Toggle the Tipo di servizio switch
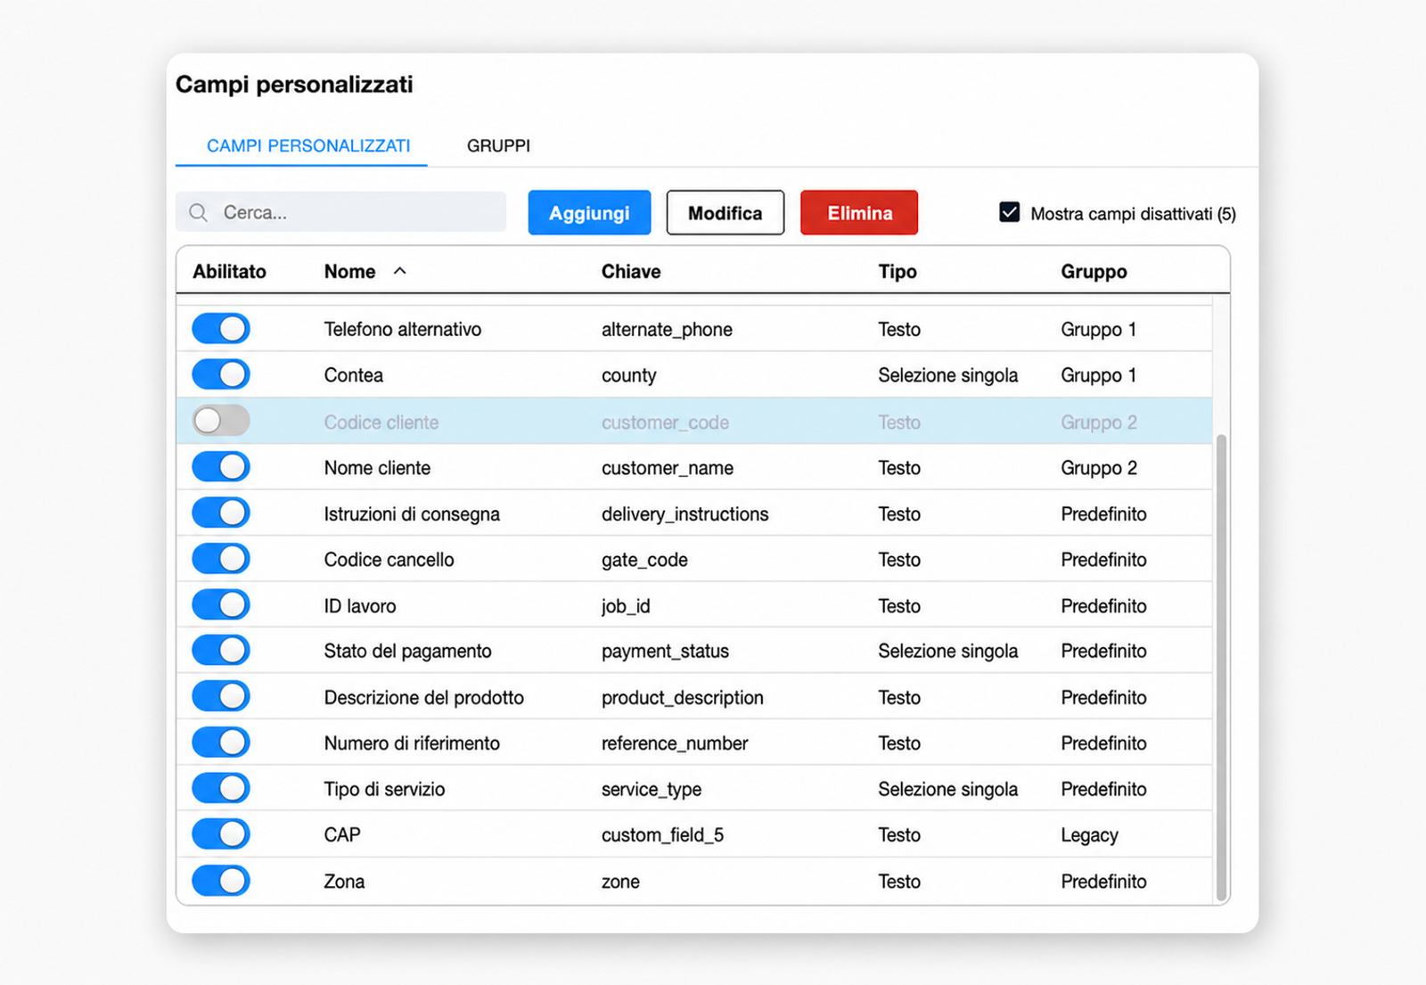This screenshot has width=1426, height=985. pos(221,788)
